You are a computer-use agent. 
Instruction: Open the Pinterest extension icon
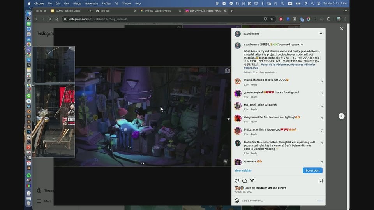[281, 19]
